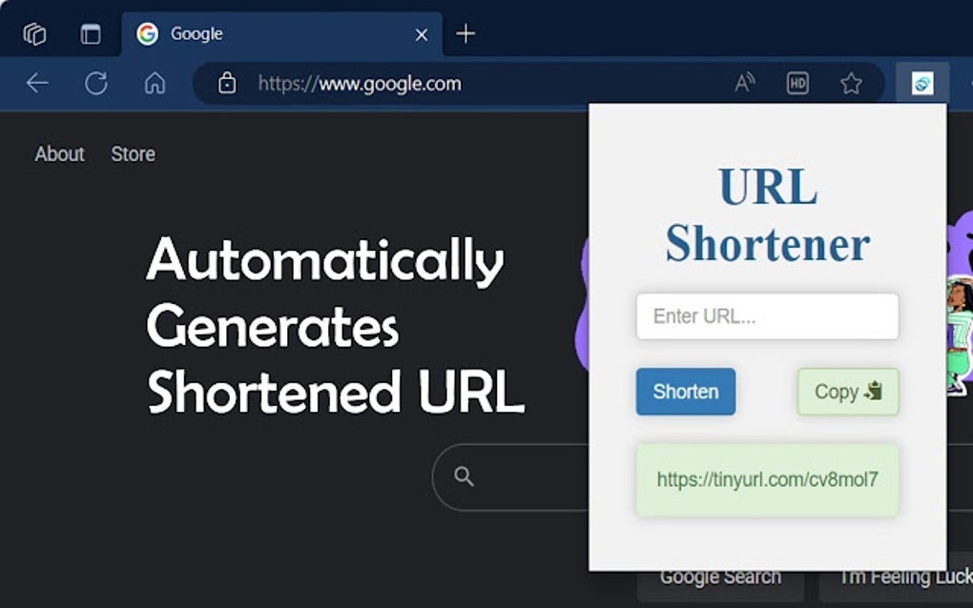The image size is (973, 608).
Task: Click inside the Enter URL input field
Action: (767, 315)
